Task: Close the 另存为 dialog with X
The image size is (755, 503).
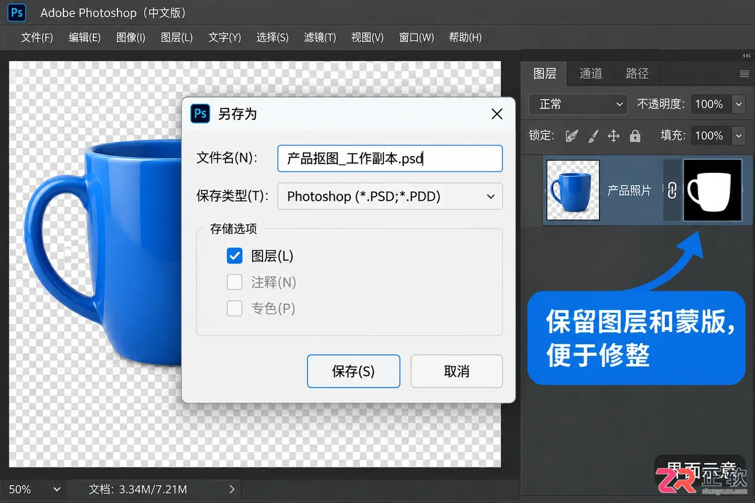Action: (497, 114)
